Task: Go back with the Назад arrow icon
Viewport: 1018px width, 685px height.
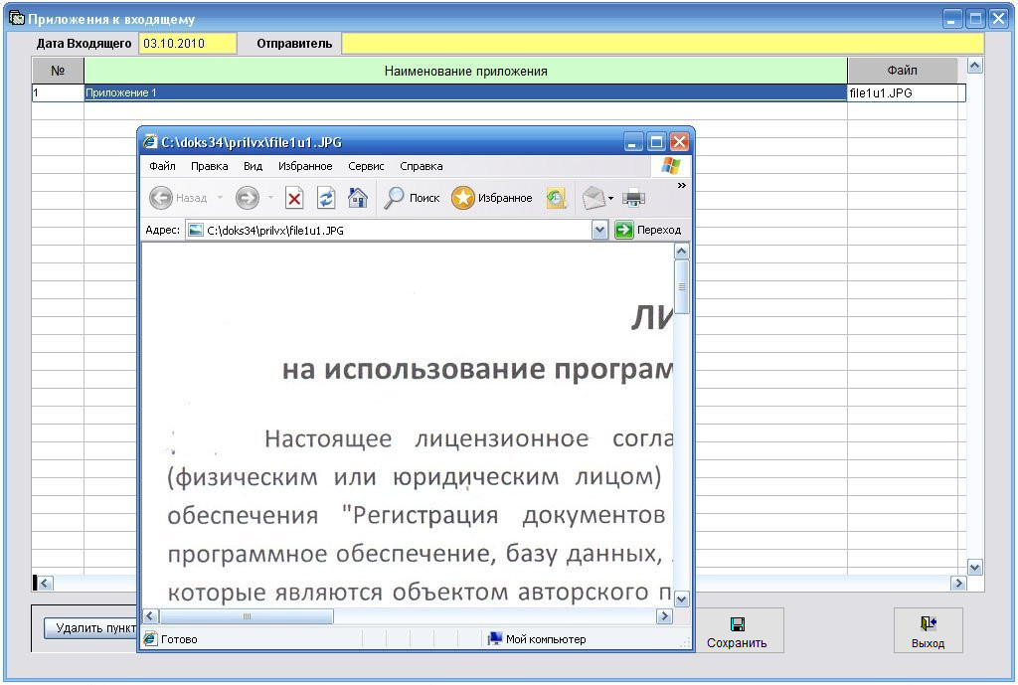Action: 160,198
